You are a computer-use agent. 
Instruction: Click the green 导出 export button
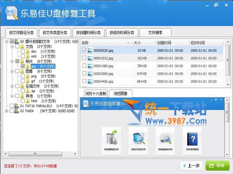click(x=217, y=166)
